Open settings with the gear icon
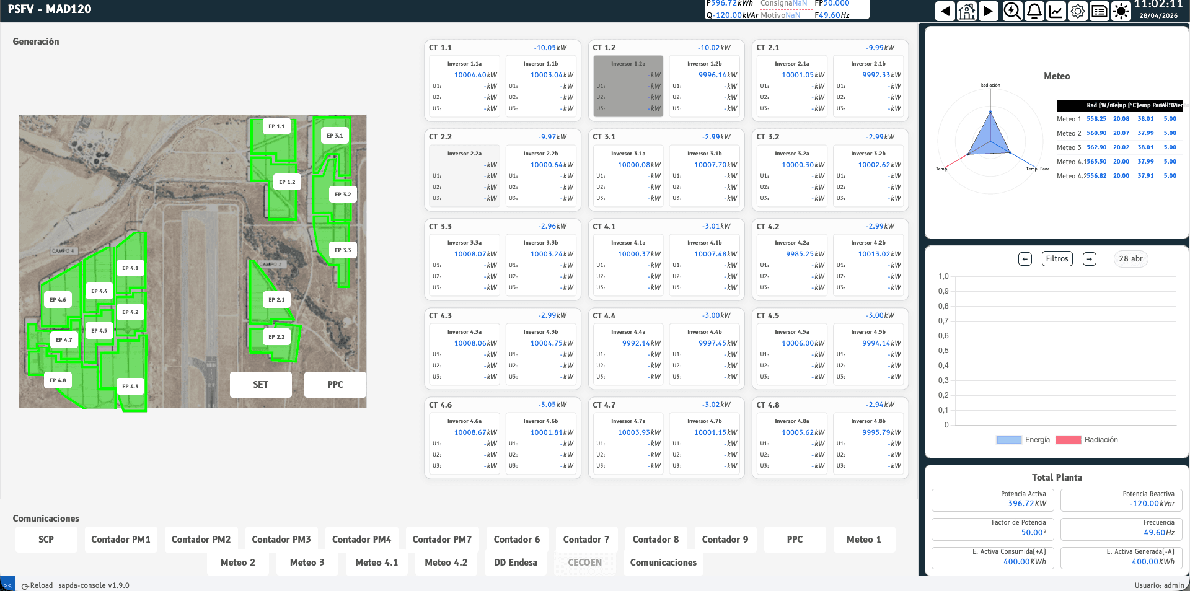Image resolution: width=1190 pixels, height=591 pixels. pyautogui.click(x=1078, y=11)
